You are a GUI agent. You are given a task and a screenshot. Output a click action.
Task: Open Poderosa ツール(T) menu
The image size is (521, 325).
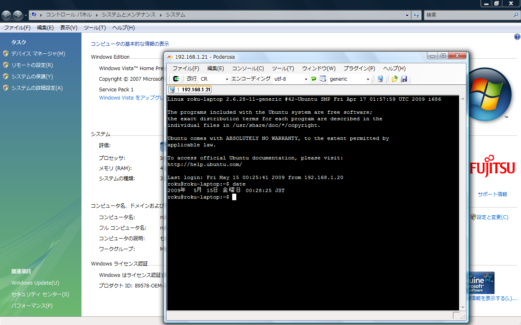pos(283,68)
